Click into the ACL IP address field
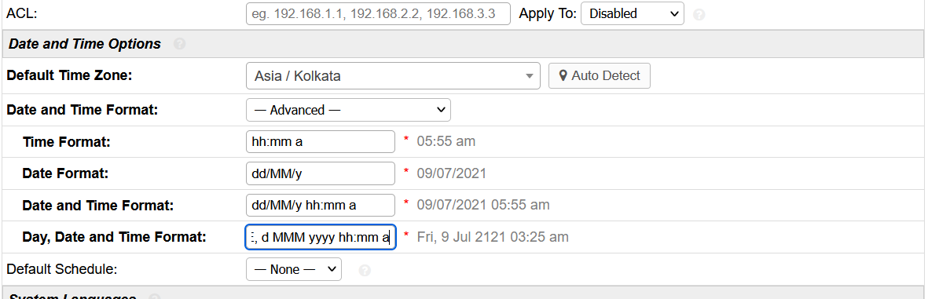Viewport: 928px width, 299px height. tap(378, 13)
